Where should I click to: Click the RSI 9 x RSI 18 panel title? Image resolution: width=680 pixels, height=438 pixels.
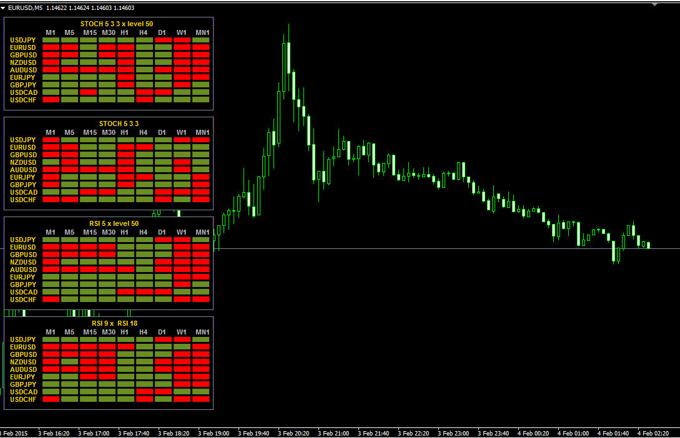pos(115,323)
